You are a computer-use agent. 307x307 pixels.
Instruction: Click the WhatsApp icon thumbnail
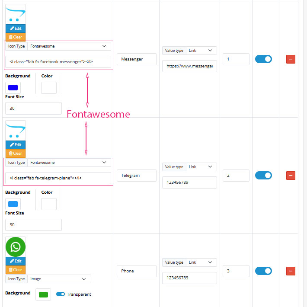coord(16,247)
